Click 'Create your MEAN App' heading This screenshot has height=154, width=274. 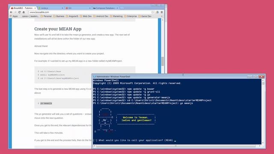tap(58, 29)
